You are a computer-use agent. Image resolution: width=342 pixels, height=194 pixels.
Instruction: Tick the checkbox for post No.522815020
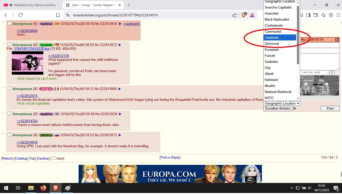[x=9, y=114]
